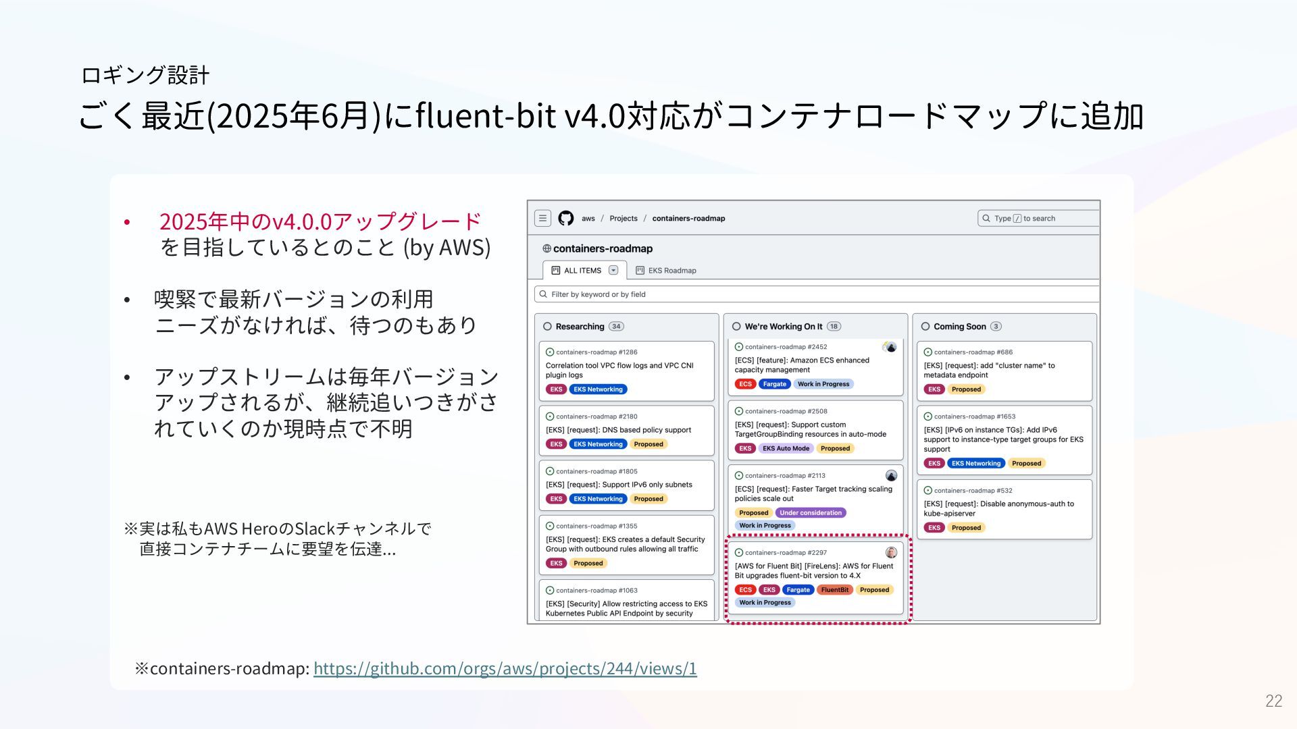Click open-issue icon on card #686
1297x729 pixels.
(x=928, y=352)
